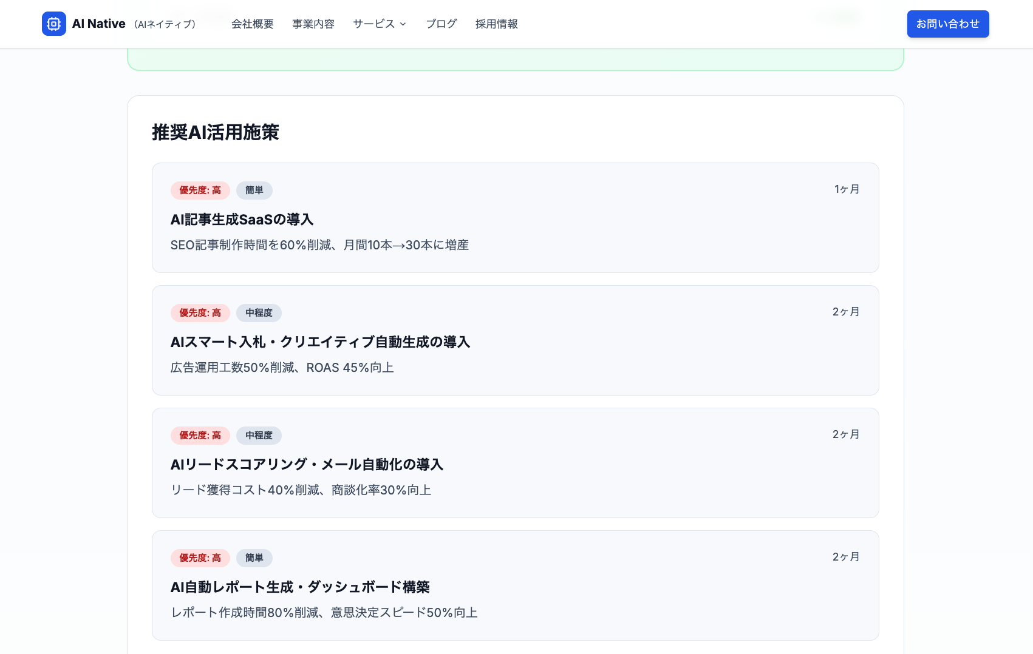Image resolution: width=1033 pixels, height=654 pixels.
Task: Click the 1ヶ月 duration label
Action: 846,189
